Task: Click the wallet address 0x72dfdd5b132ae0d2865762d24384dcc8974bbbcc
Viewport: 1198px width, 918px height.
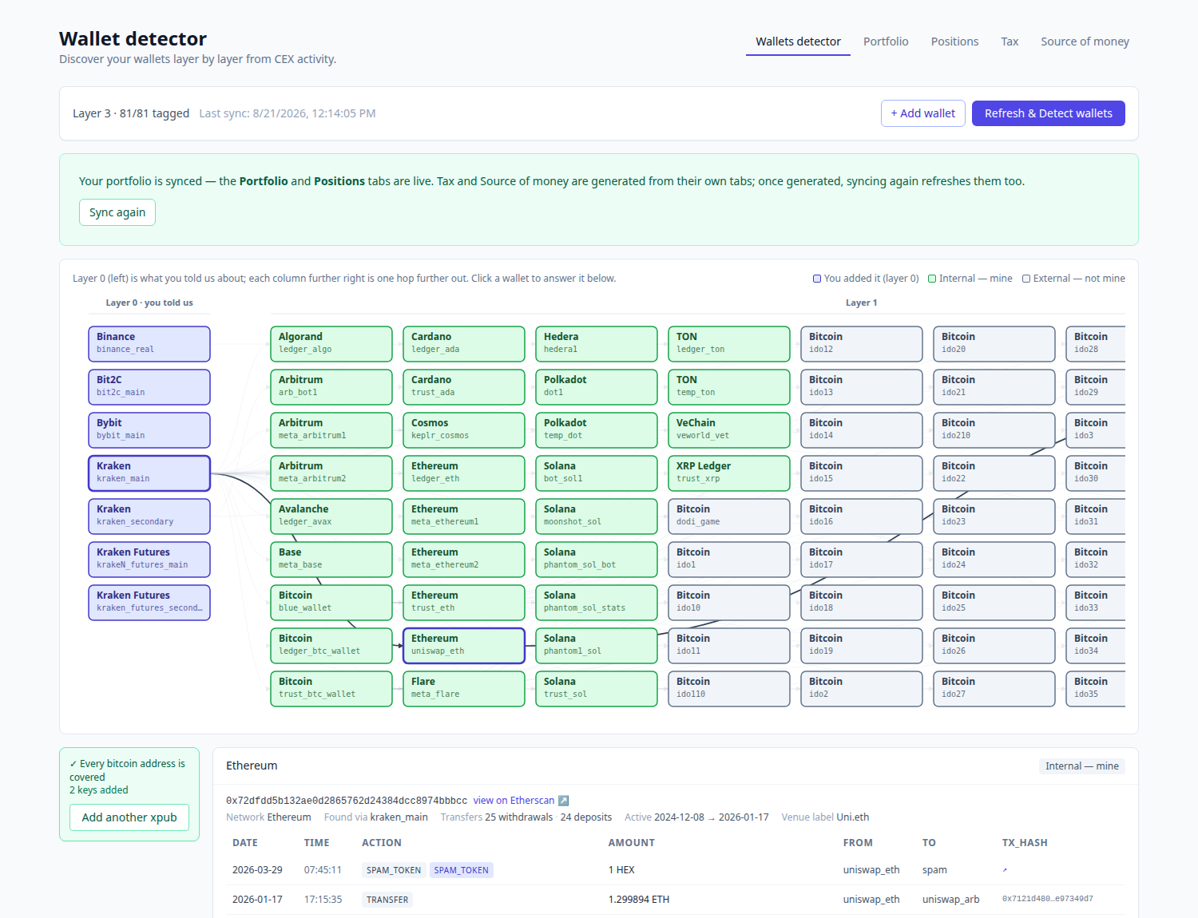Action: pyautogui.click(x=347, y=801)
